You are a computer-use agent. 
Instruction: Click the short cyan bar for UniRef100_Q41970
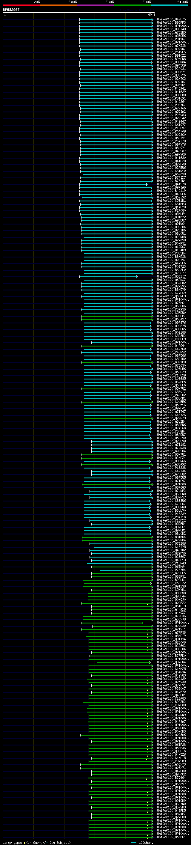click(114, 184)
